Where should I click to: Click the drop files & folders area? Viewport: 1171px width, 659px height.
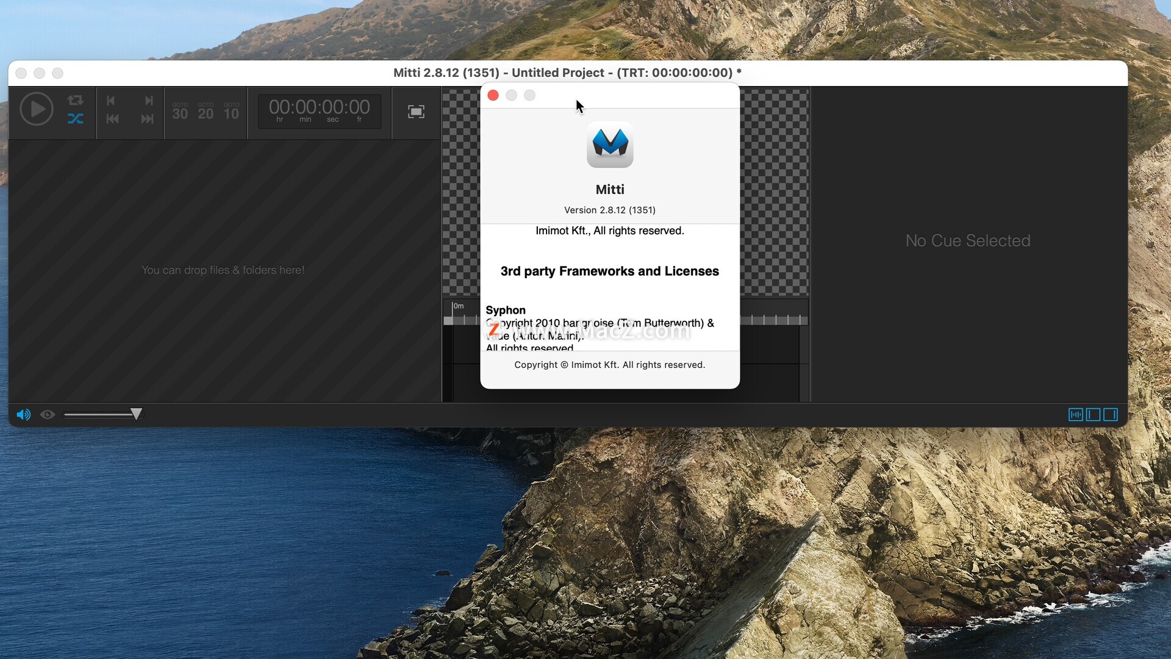(223, 270)
